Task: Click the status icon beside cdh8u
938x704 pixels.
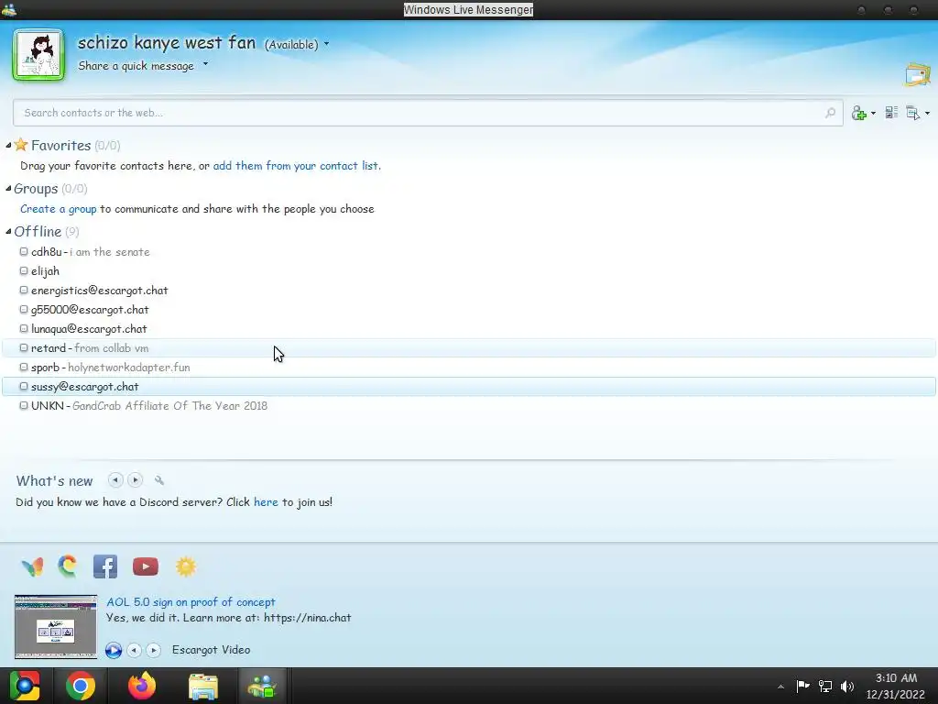Action: tap(24, 251)
